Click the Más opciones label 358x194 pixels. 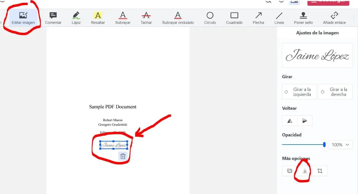[296, 158]
